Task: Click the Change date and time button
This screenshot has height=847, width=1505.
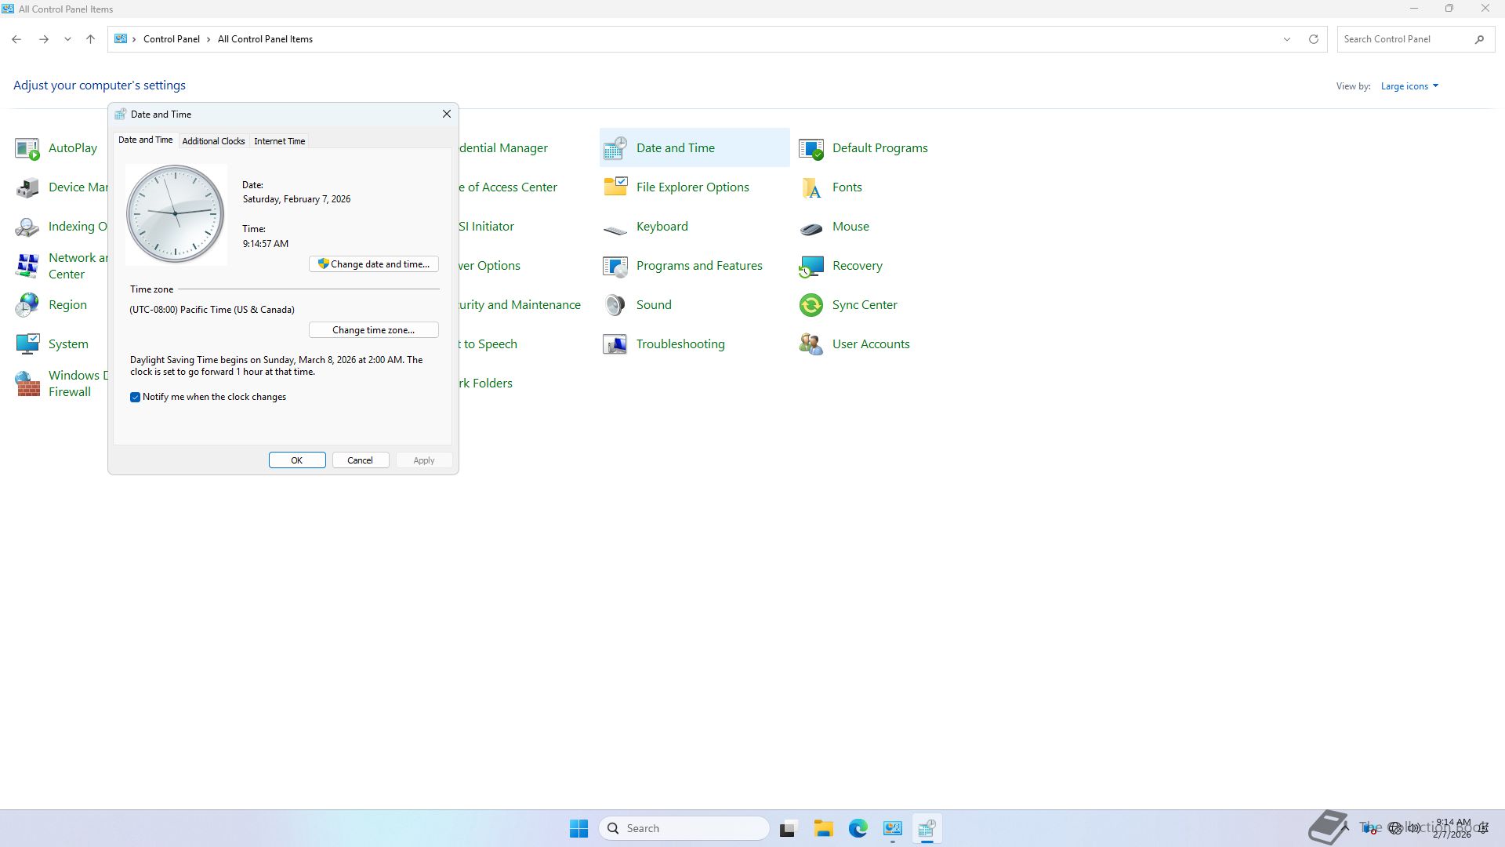Action: (374, 264)
